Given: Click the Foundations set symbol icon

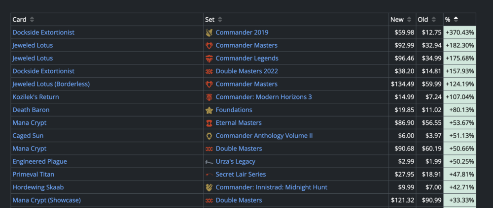Looking at the screenshot, I should coord(210,110).
